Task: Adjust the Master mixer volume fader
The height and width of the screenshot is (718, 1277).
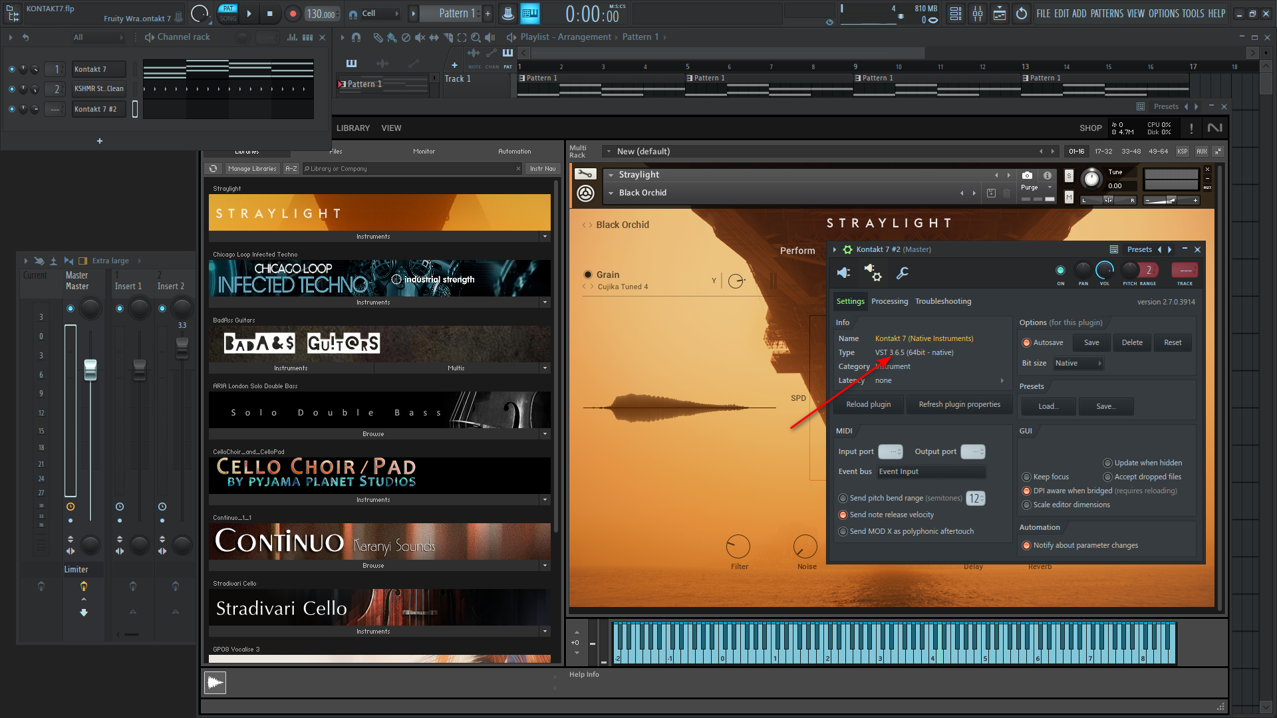Action: [x=90, y=370]
